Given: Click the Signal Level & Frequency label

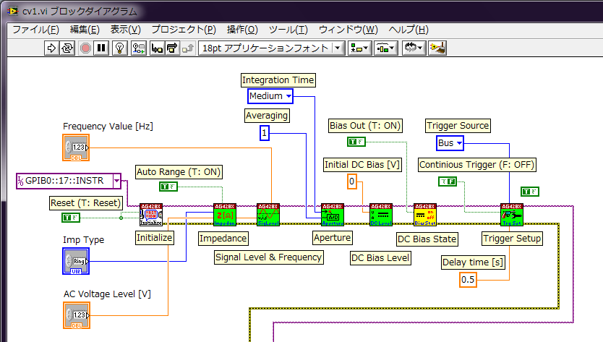Looking at the screenshot, I should click(269, 257).
